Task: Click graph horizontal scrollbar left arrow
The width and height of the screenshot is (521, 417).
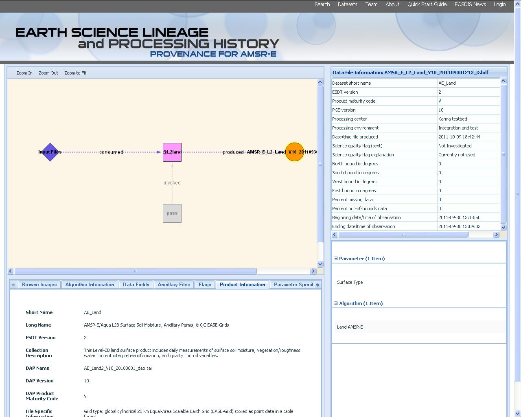Action: (11, 271)
